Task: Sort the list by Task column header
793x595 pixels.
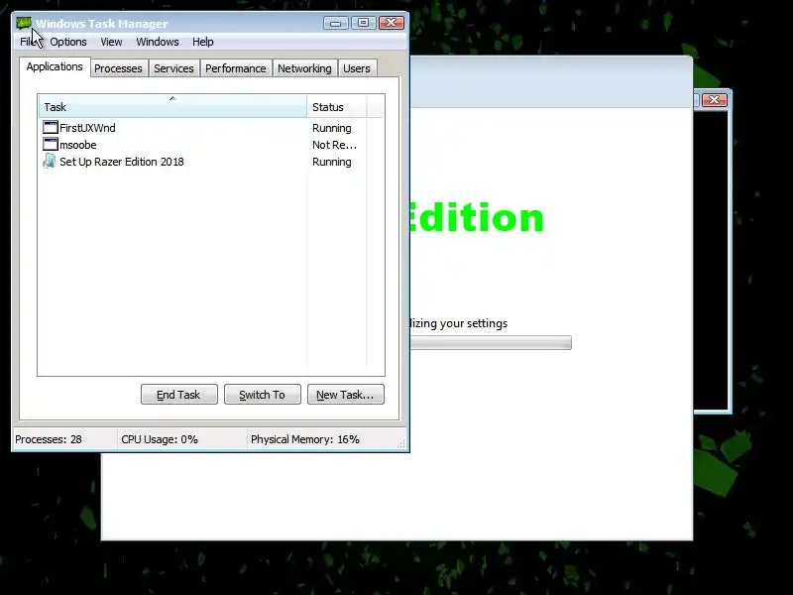Action: click(172, 107)
